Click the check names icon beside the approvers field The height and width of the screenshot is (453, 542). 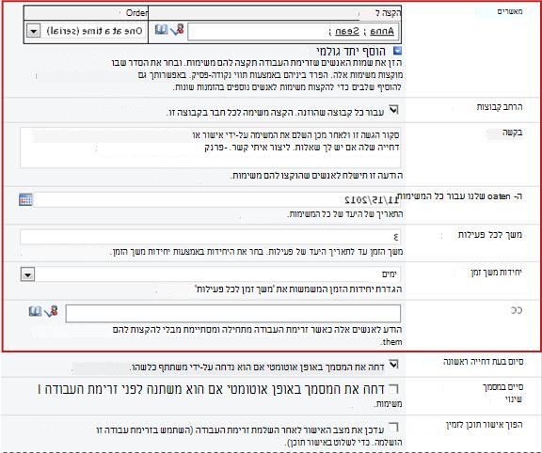(177, 30)
